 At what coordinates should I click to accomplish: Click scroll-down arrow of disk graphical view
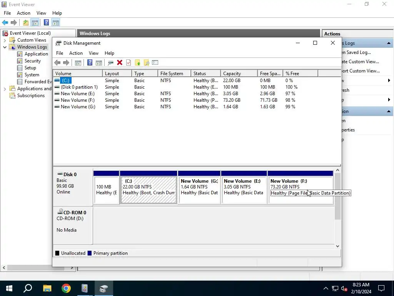[x=338, y=246]
